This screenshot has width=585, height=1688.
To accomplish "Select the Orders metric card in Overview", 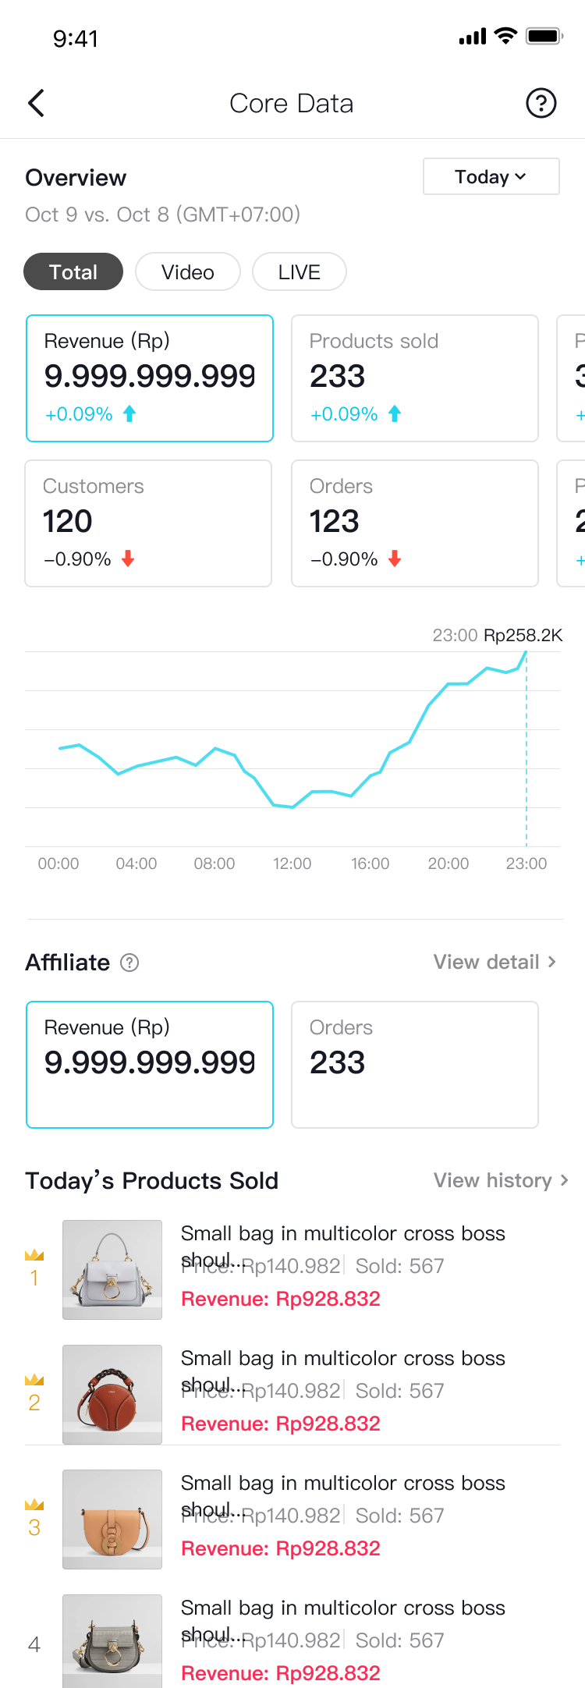I will pos(415,523).
